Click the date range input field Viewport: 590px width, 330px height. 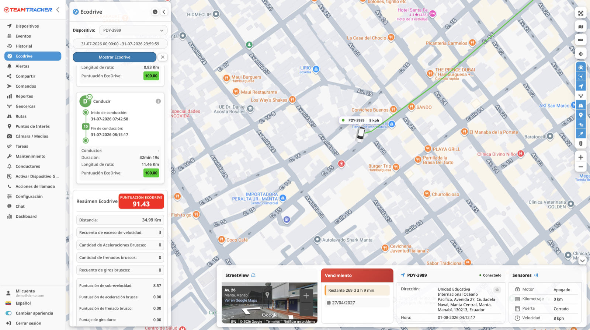point(120,44)
